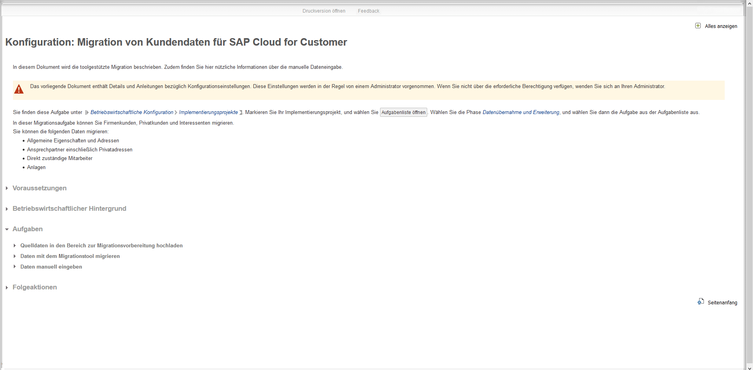Open Betriebswirtschaftliche Konfiguration link
Viewport: 753px width, 370px height.
pyautogui.click(x=132, y=112)
